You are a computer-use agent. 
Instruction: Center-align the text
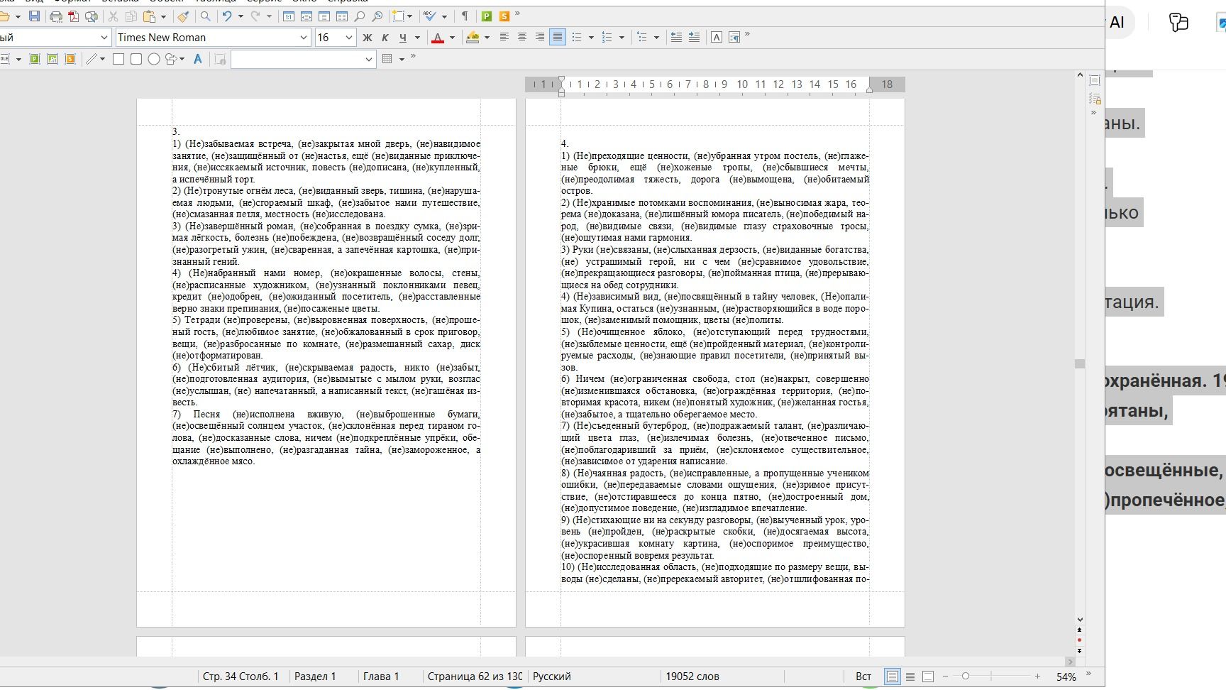(x=522, y=38)
